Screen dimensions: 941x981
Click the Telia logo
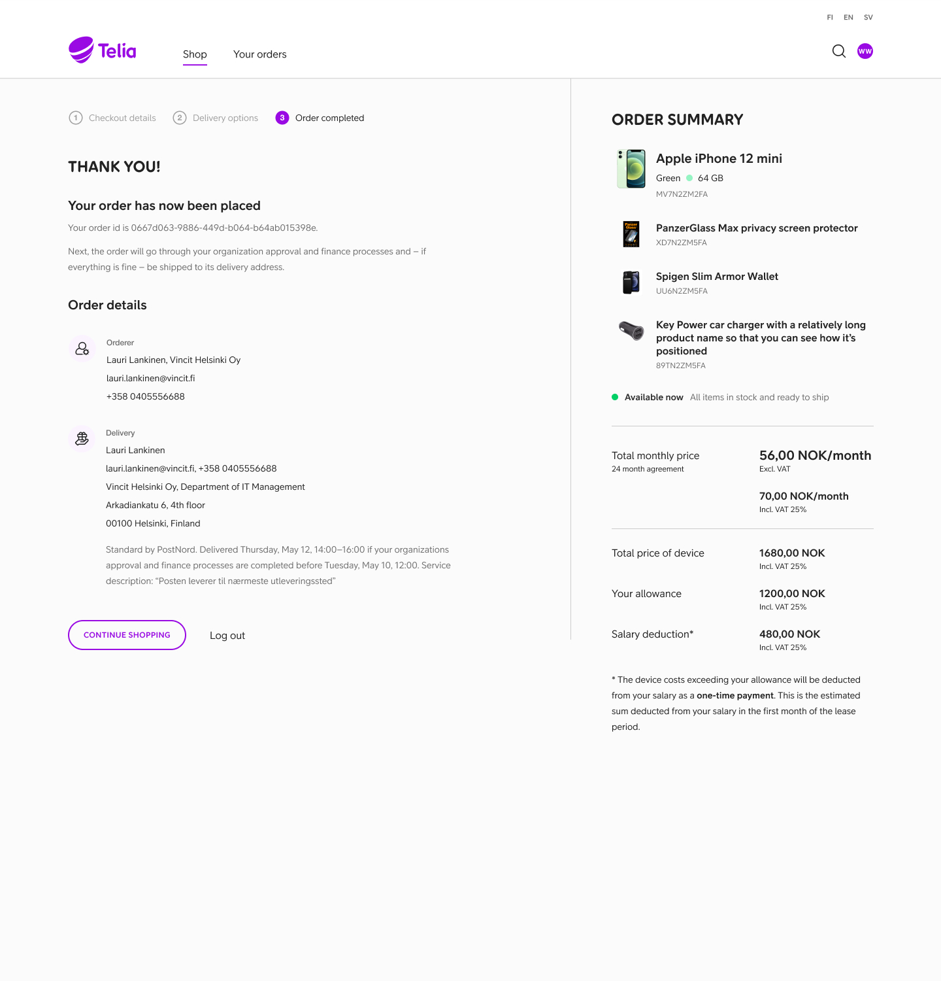click(x=103, y=50)
